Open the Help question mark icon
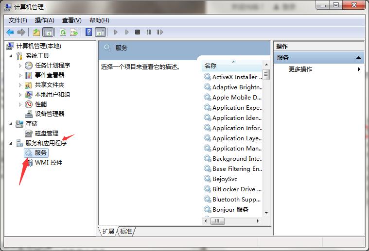The width and height of the screenshot is (369, 251). [88, 32]
